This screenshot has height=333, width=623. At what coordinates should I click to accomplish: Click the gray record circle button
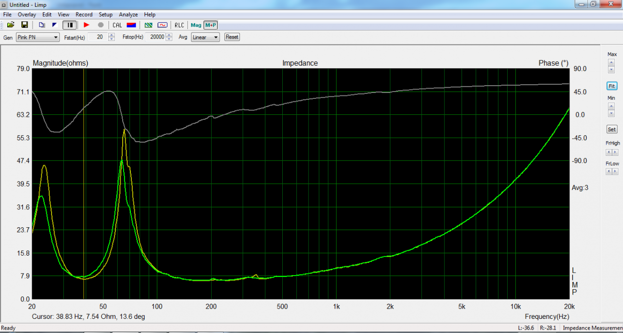click(101, 25)
